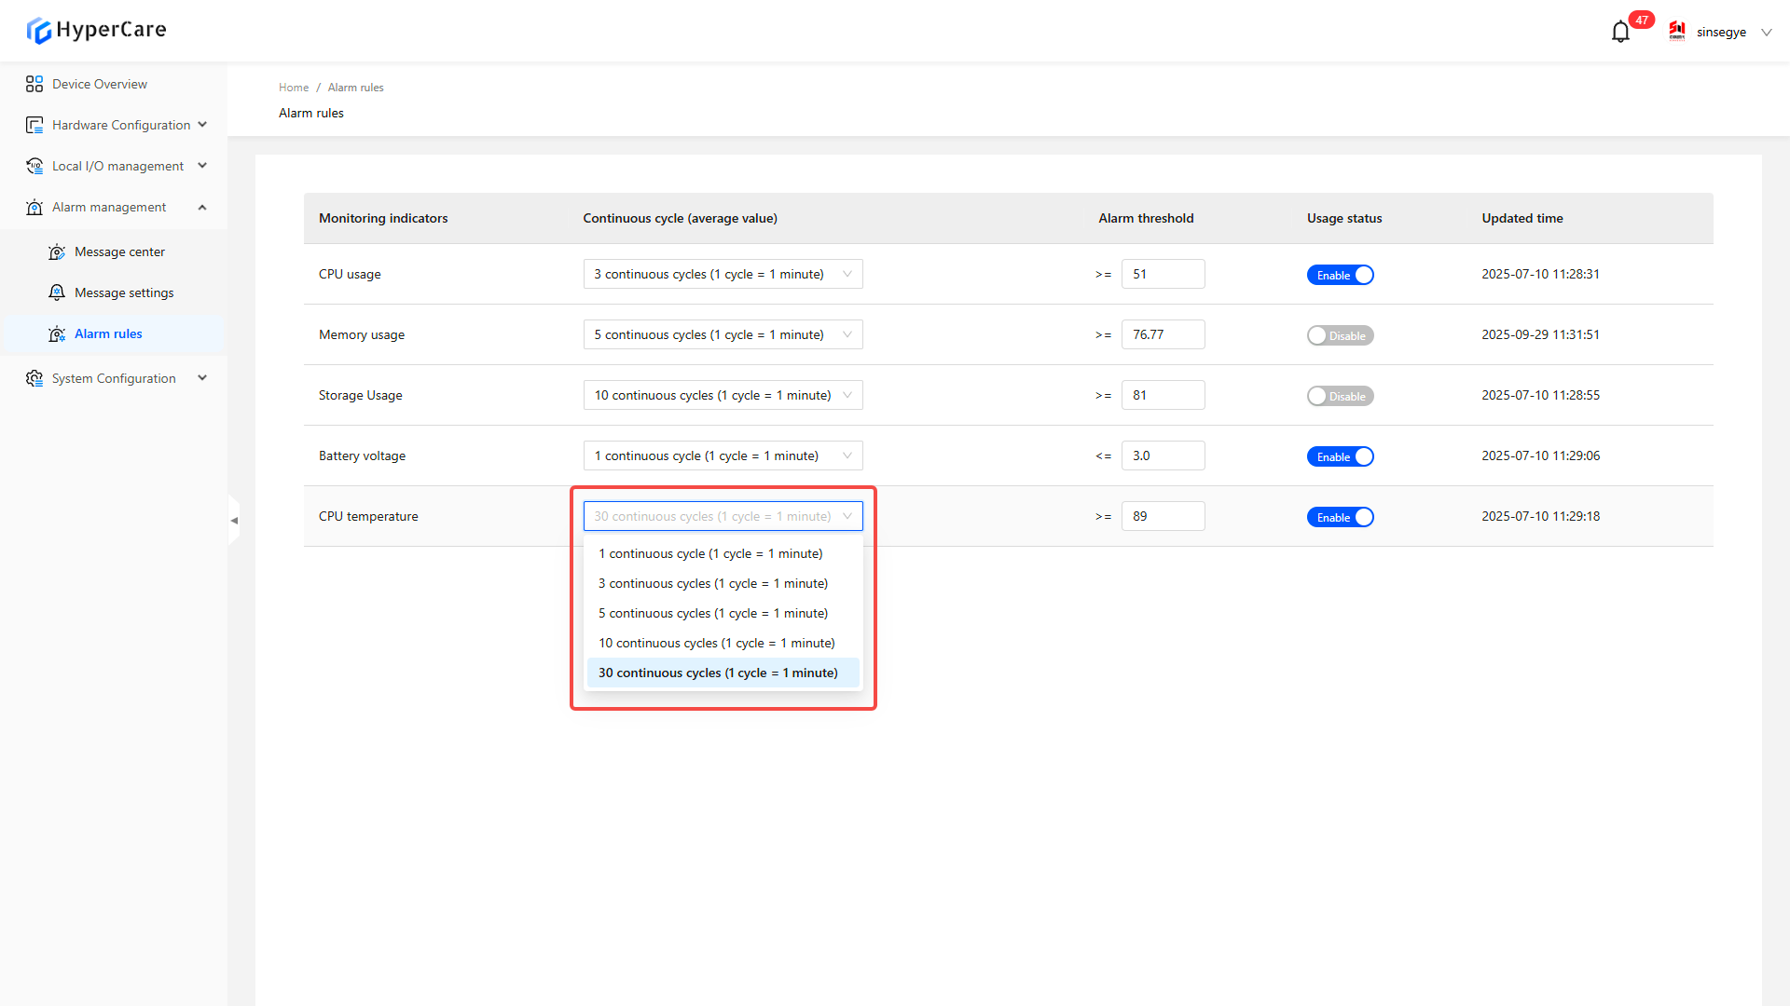The height and width of the screenshot is (1006, 1790).
Task: Click the System Configuration gear icon
Action: pyautogui.click(x=34, y=378)
